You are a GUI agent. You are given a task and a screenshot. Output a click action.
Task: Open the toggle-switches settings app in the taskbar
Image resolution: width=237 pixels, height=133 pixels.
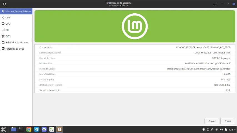[x=52, y=129]
